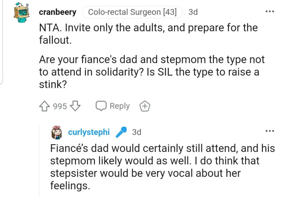Click the OP microphone icon next to curlystephi
286x197 pixels.
click(121, 132)
